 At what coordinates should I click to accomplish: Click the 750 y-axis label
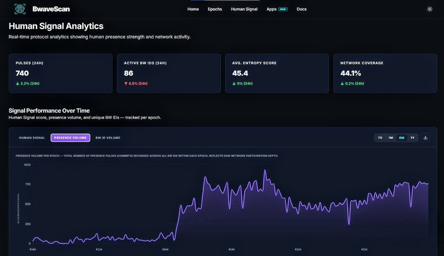click(x=28, y=184)
